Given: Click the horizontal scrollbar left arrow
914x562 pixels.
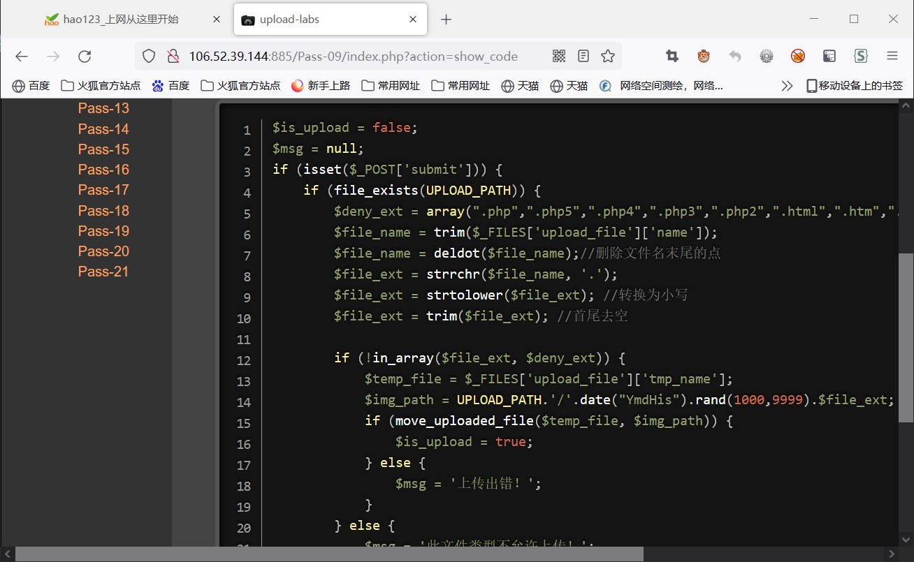Looking at the screenshot, I should 6,554.
